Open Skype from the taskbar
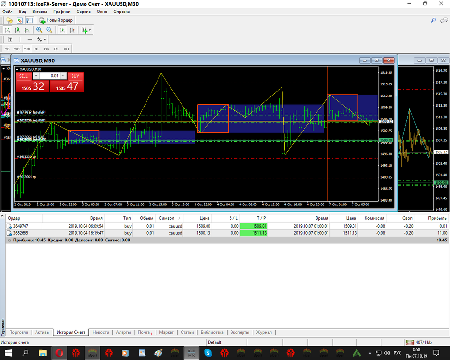This screenshot has height=360, width=450. click(x=208, y=353)
